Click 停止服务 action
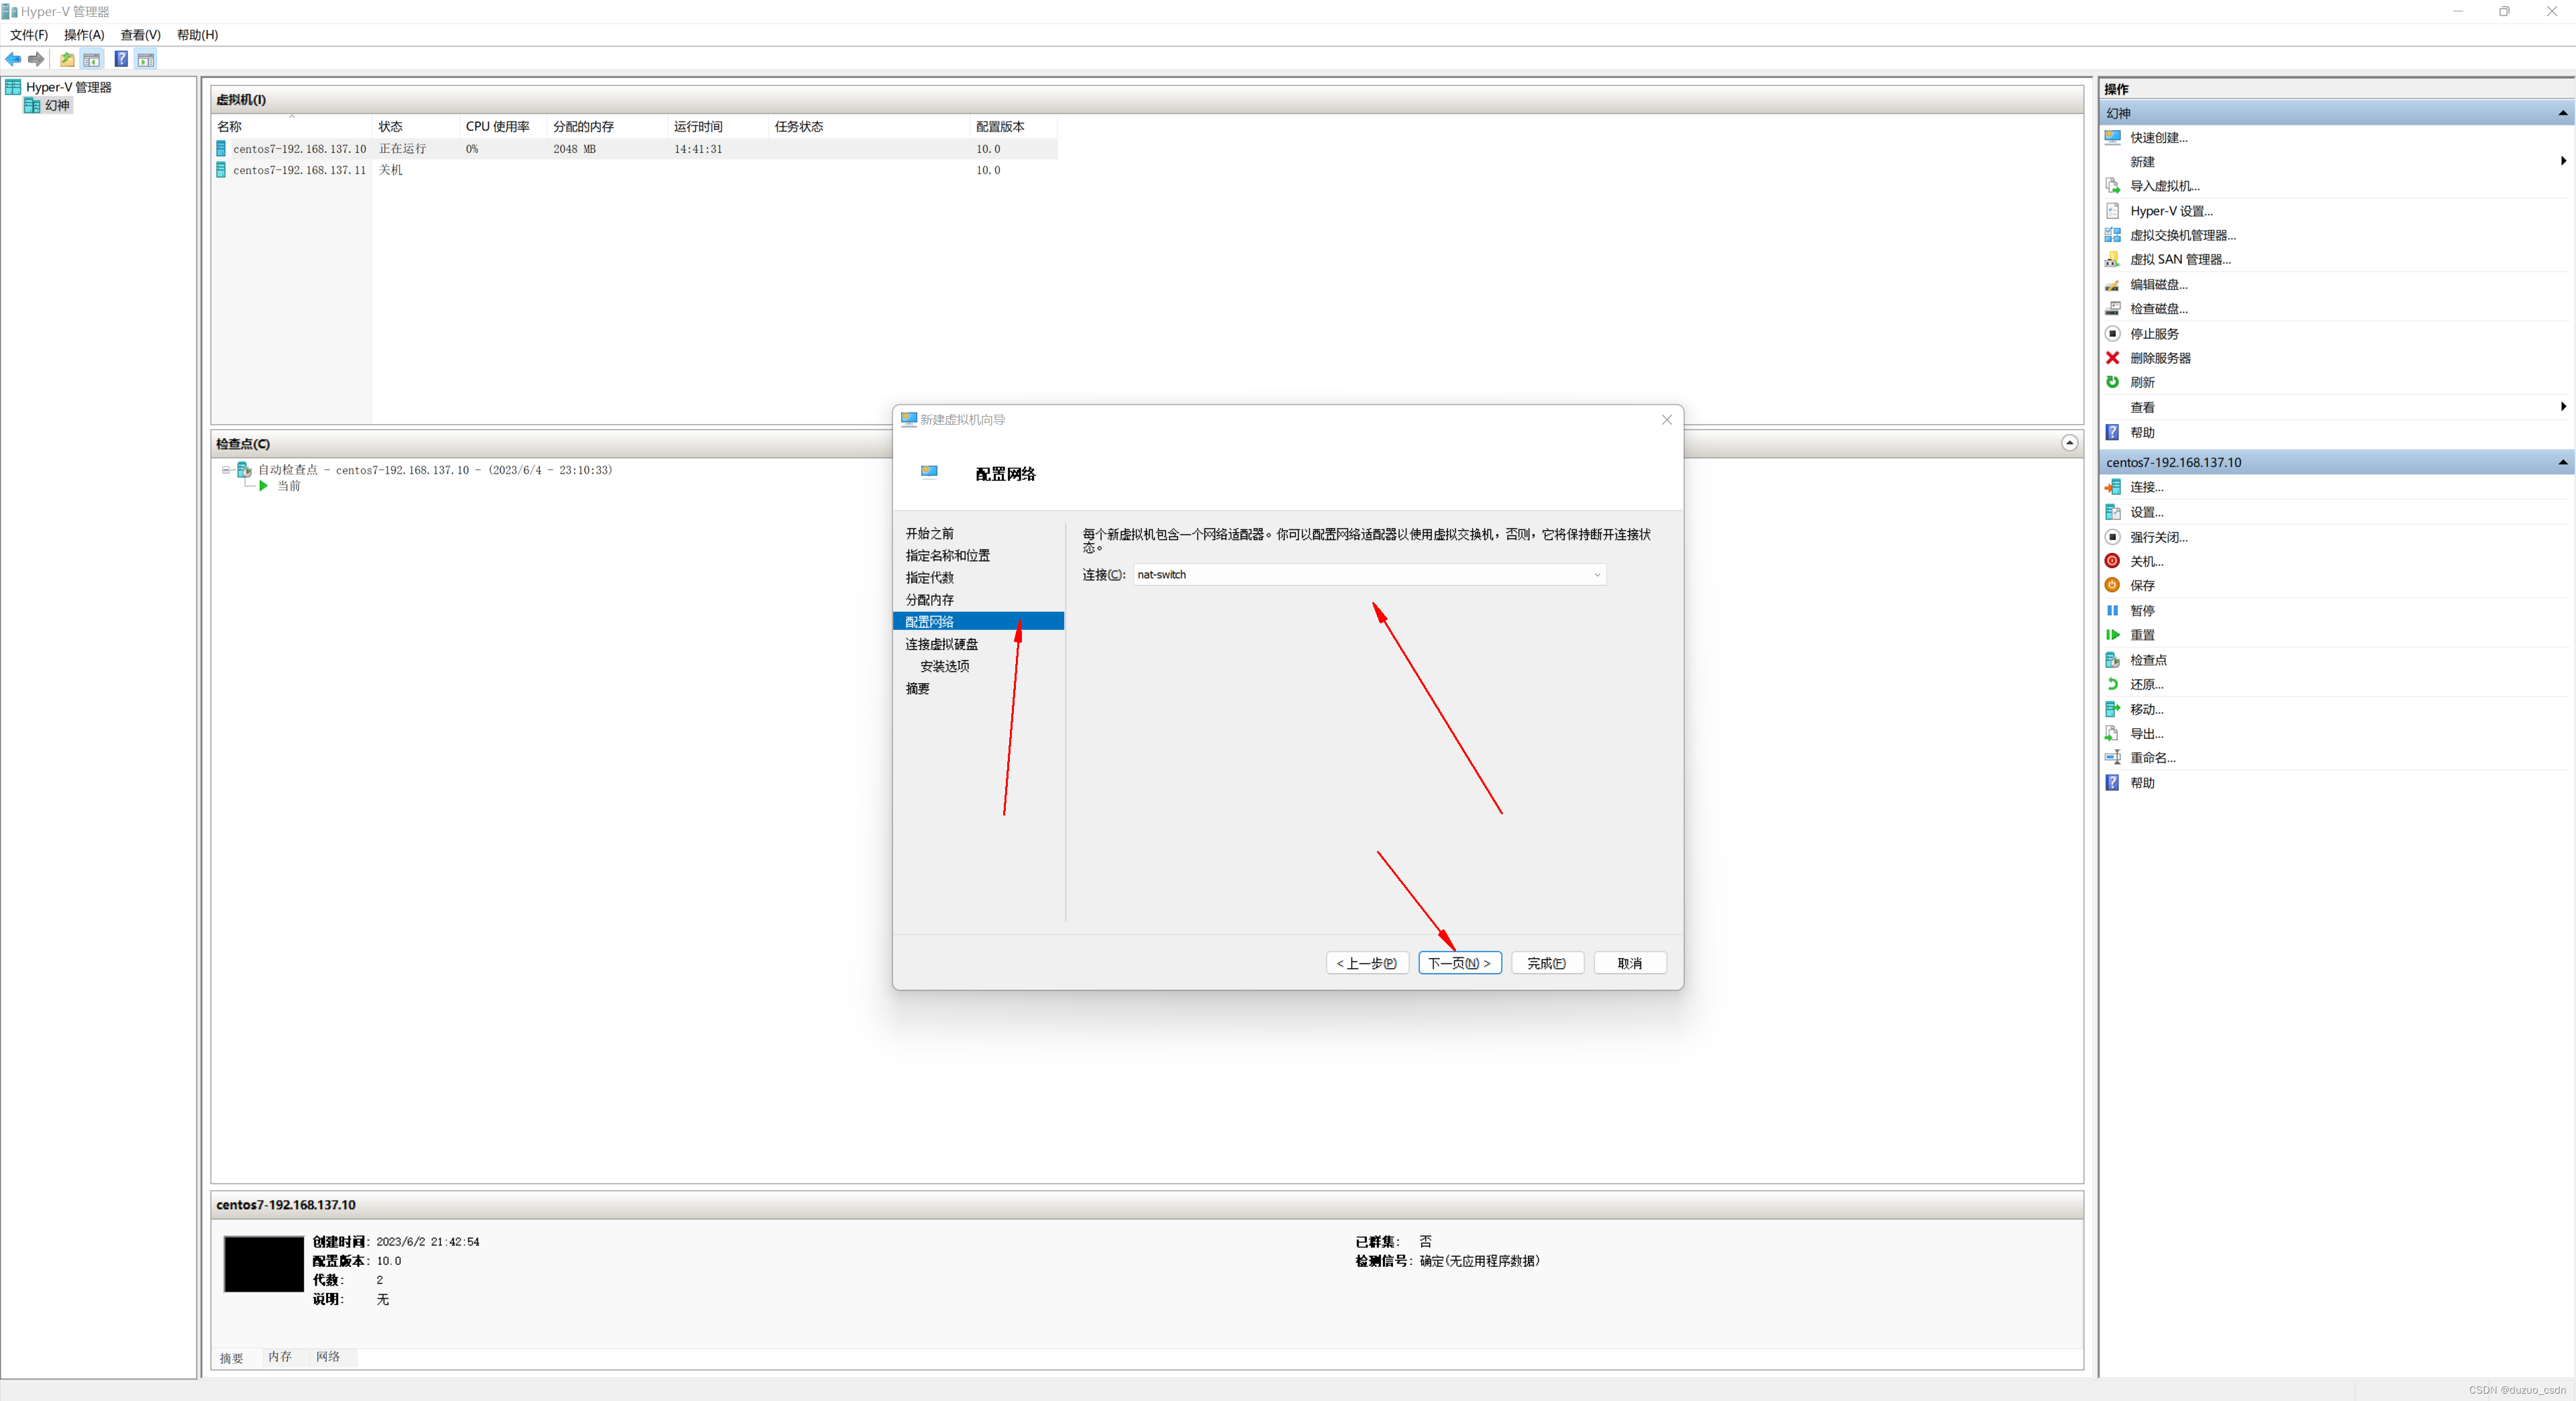2576x1401 pixels. coord(2154,333)
